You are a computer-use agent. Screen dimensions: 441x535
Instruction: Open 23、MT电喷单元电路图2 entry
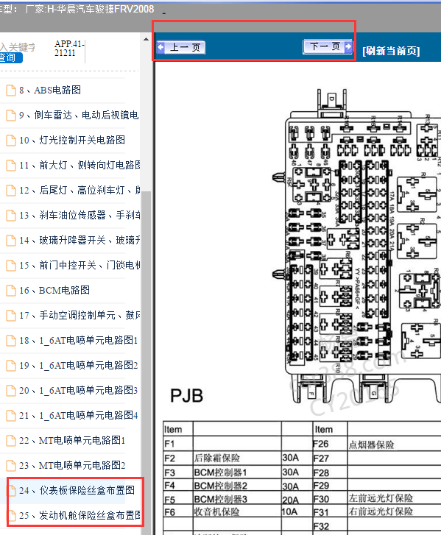72,465
